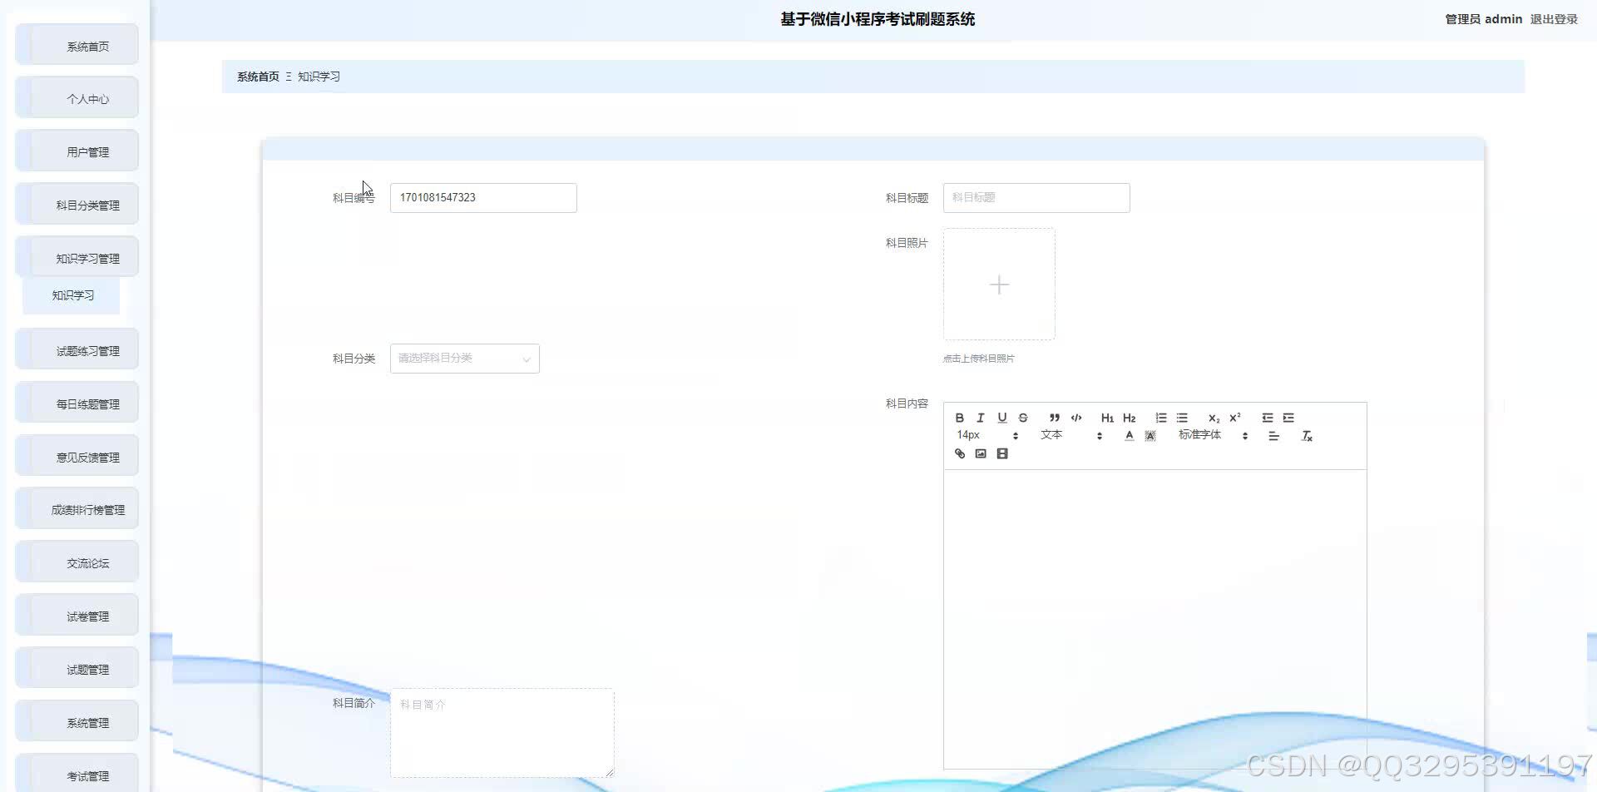Insert a code block in the editor
The image size is (1597, 792).
(x=1075, y=418)
